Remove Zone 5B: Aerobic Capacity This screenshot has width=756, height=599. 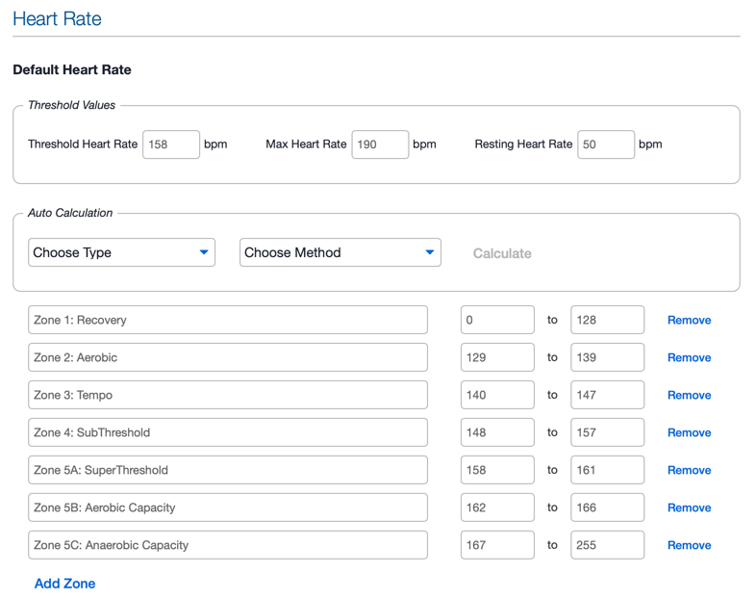click(x=689, y=508)
